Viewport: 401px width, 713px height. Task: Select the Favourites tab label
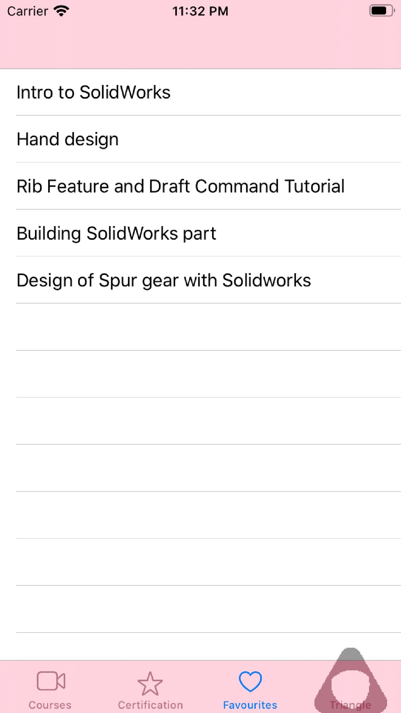click(250, 705)
